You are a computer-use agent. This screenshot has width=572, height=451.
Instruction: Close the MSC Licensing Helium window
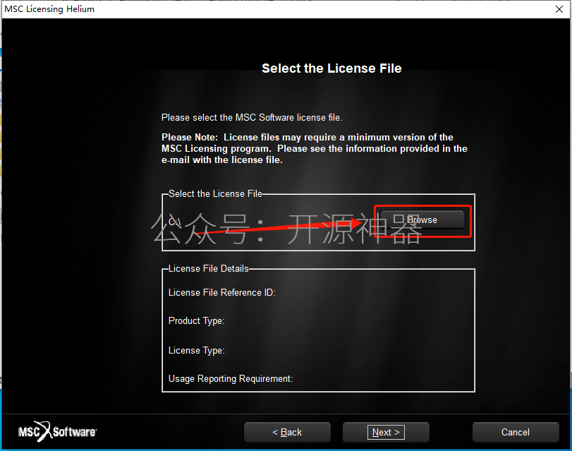pyautogui.click(x=559, y=9)
